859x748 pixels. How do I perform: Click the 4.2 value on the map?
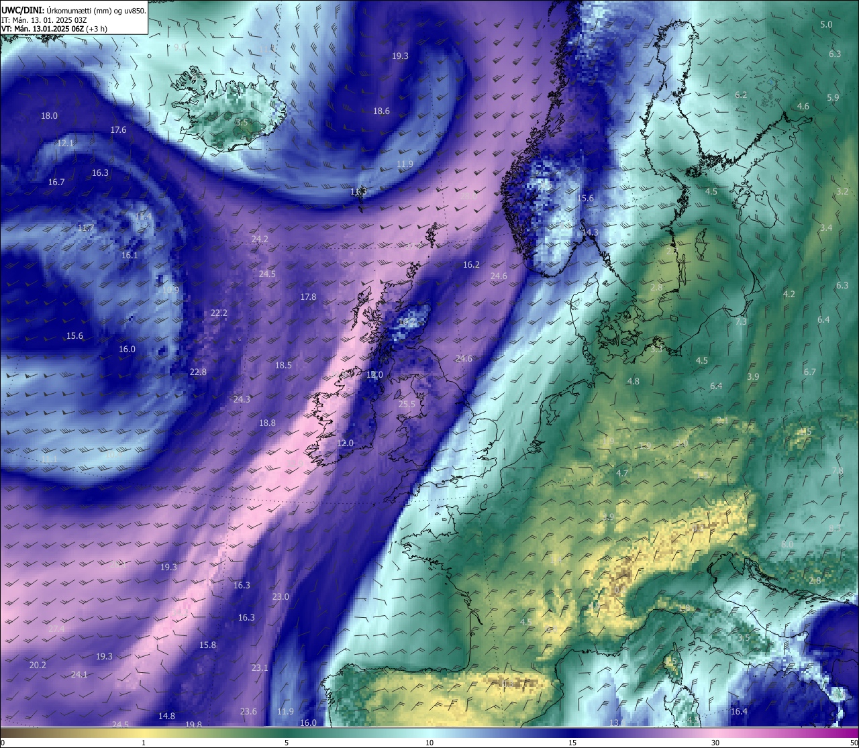coord(789,295)
